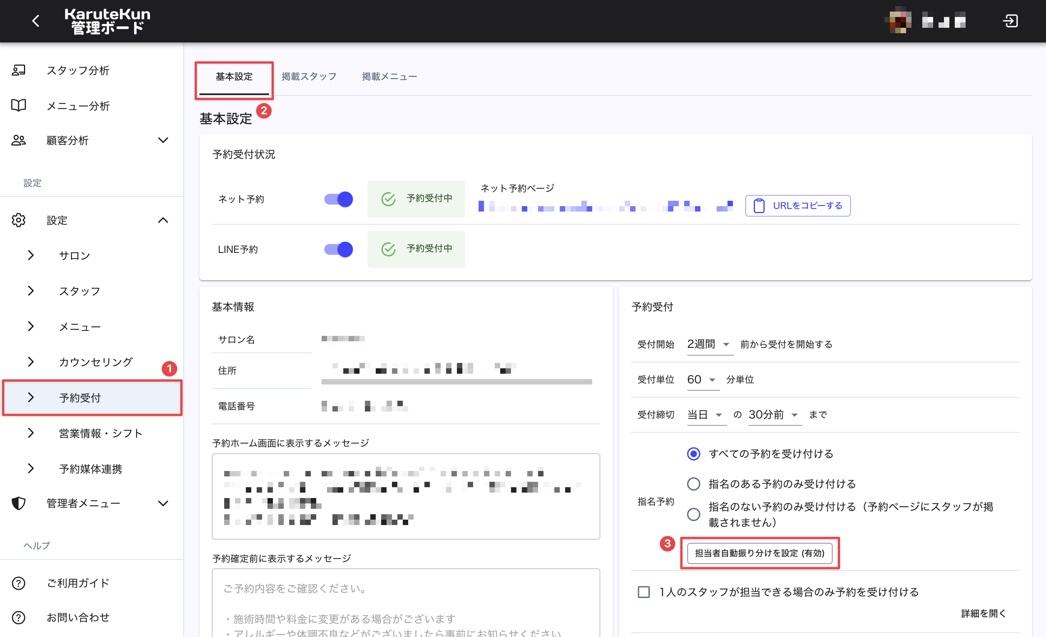Select 指名のない予約のみ受け付ける radio option
Viewport: 1046px width, 637px height.
coord(693,515)
